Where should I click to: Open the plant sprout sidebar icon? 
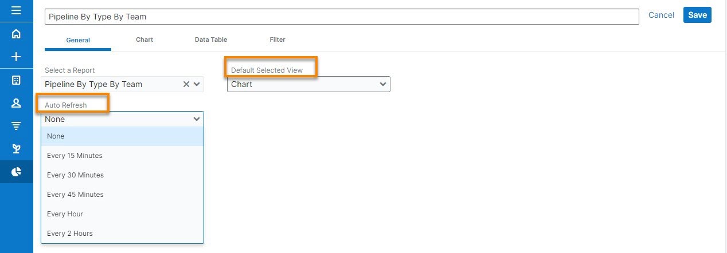[x=16, y=149]
